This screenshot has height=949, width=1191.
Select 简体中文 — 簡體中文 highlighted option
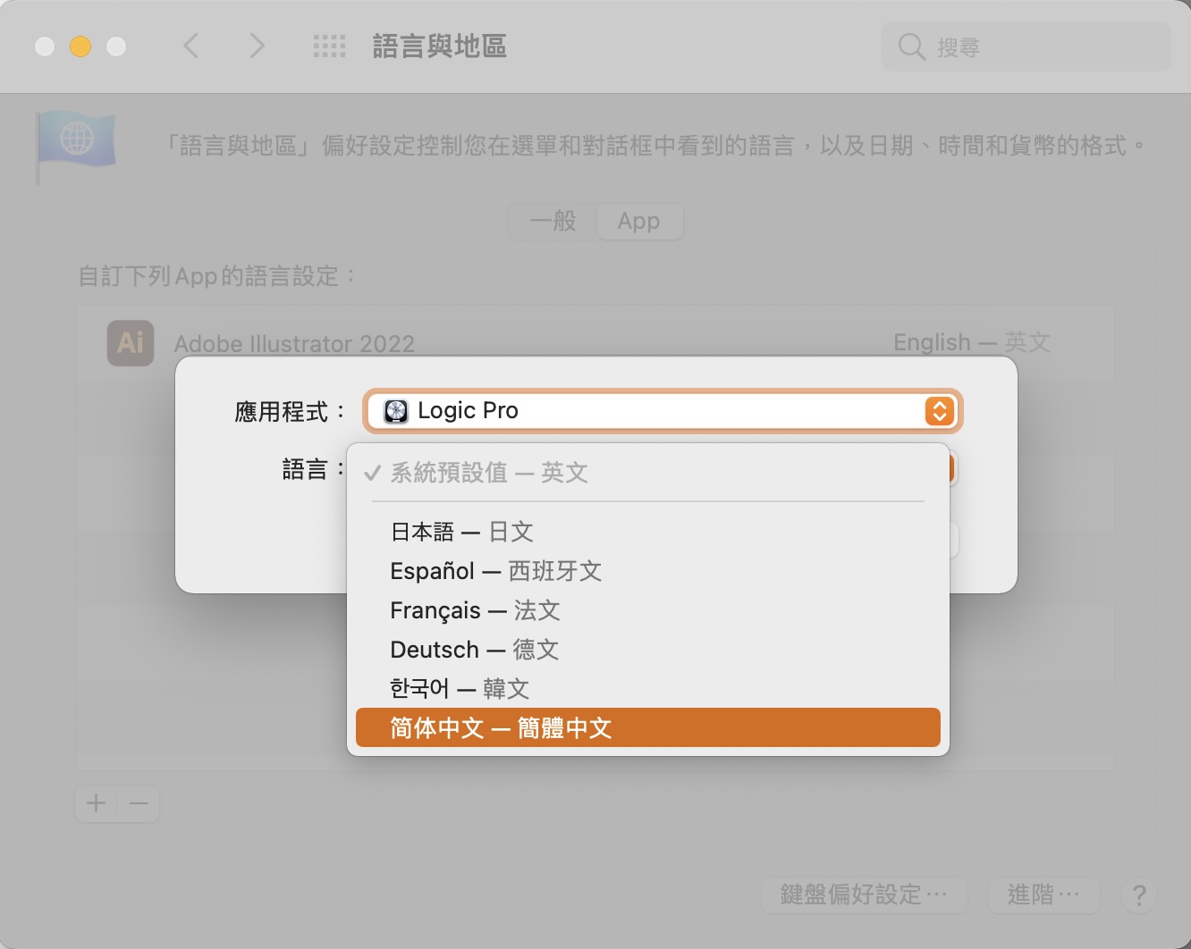click(647, 727)
